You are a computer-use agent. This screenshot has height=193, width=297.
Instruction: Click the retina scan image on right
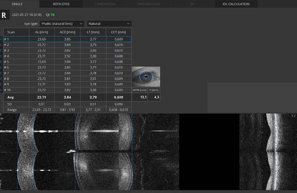click(x=268, y=152)
